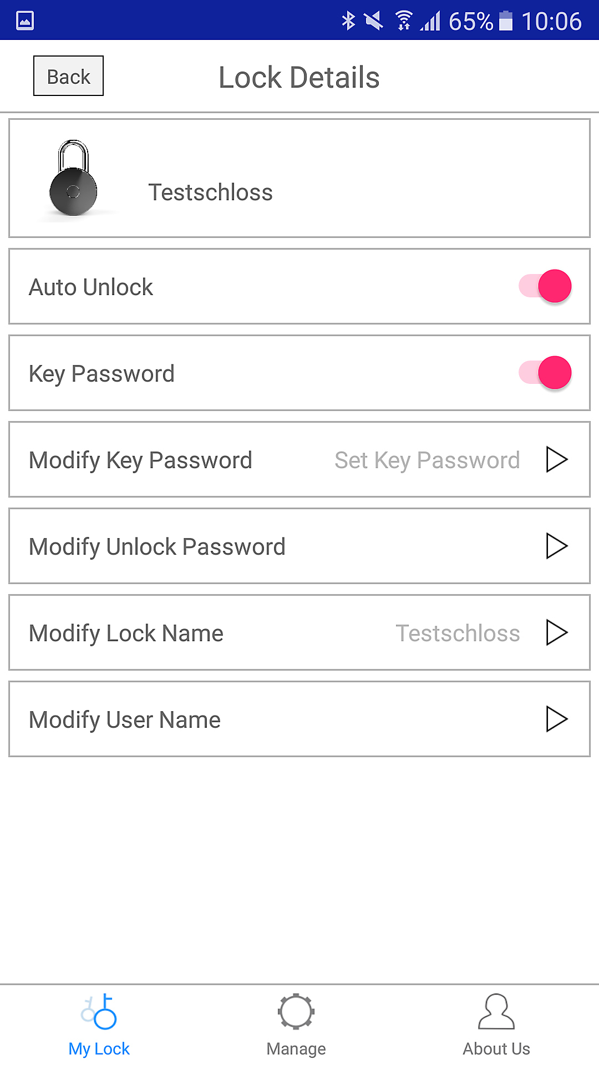Tap the Set Key Password text

click(x=427, y=460)
